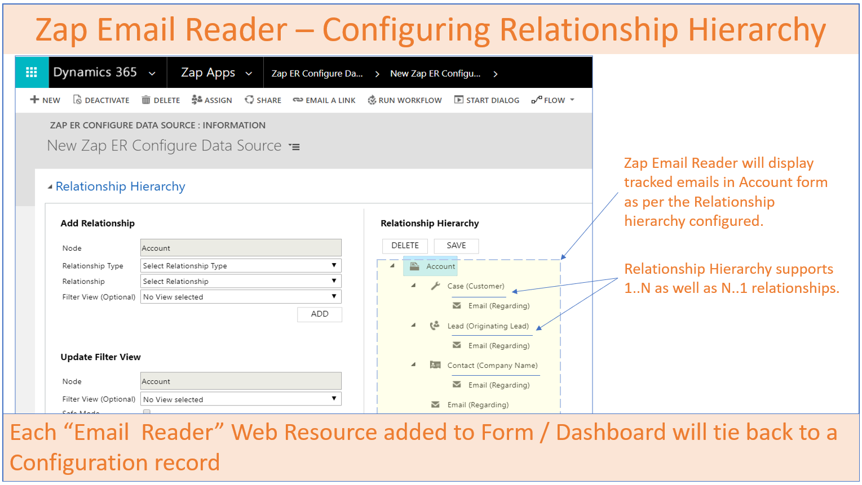Select Email (Regarding) under Case (Customer)
862x485 pixels.
tap(499, 306)
